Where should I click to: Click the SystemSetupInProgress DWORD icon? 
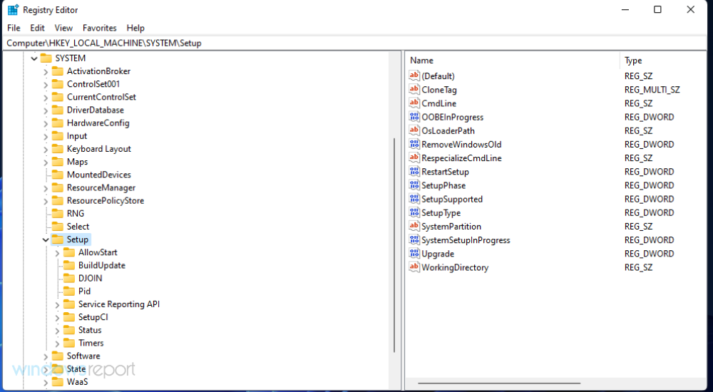[x=414, y=239]
